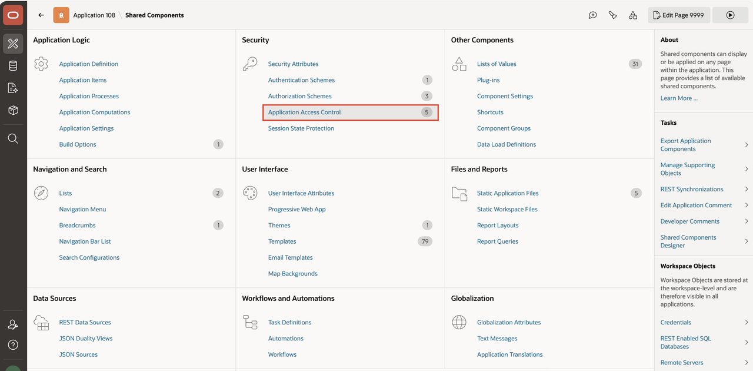Expand the REST Synchronizations chevron
Viewport: 753px width, 371px height.
tap(747, 189)
